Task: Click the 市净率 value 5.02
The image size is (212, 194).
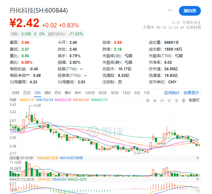Action: (x=168, y=62)
